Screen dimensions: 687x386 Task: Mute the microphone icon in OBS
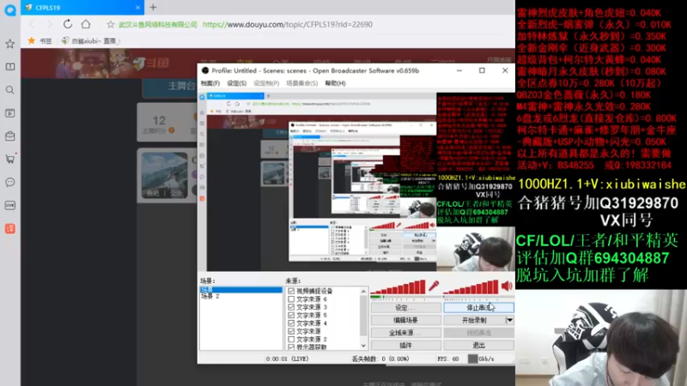coord(434,286)
